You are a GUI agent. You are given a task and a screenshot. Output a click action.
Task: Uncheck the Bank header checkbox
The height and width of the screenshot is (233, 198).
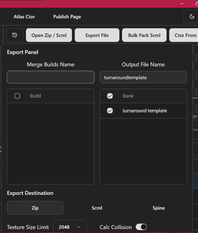coord(110,96)
